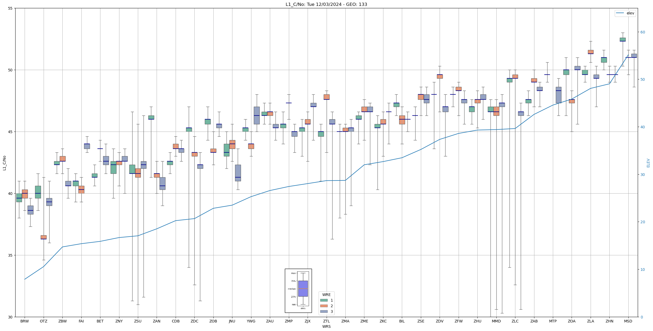Click the BRW station tick label
The width and height of the screenshot is (653, 331).
pyautogui.click(x=25, y=321)
